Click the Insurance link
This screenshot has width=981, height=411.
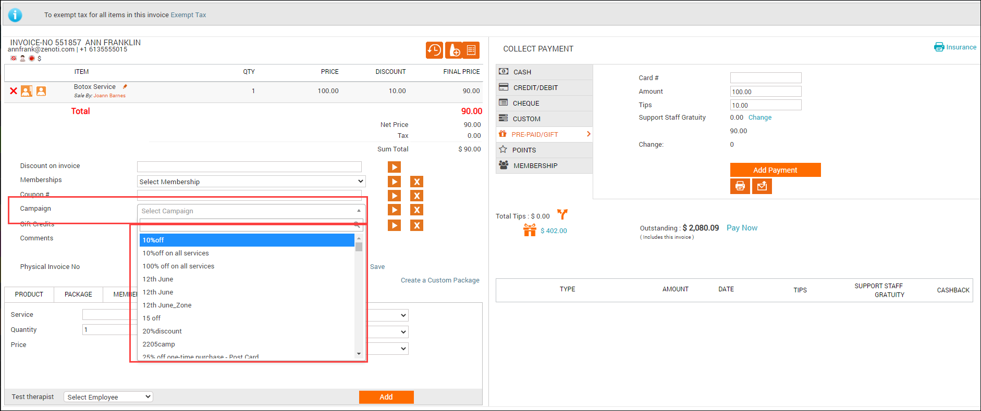tap(961, 47)
